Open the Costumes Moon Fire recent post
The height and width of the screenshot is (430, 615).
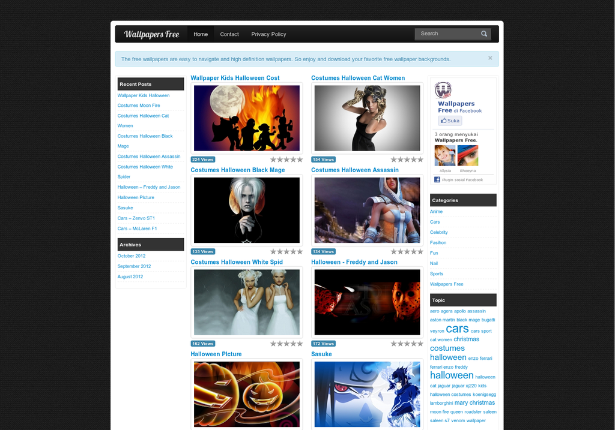[138, 105]
